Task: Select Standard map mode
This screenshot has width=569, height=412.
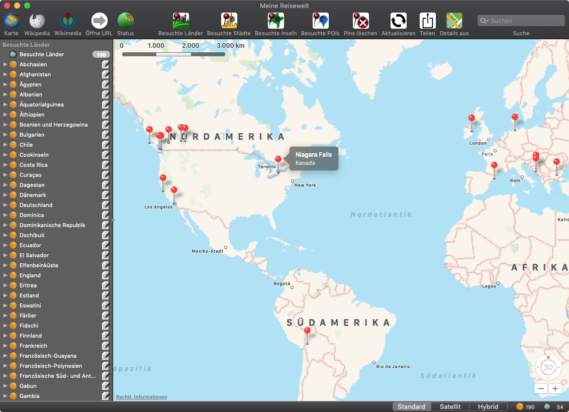Action: click(411, 406)
